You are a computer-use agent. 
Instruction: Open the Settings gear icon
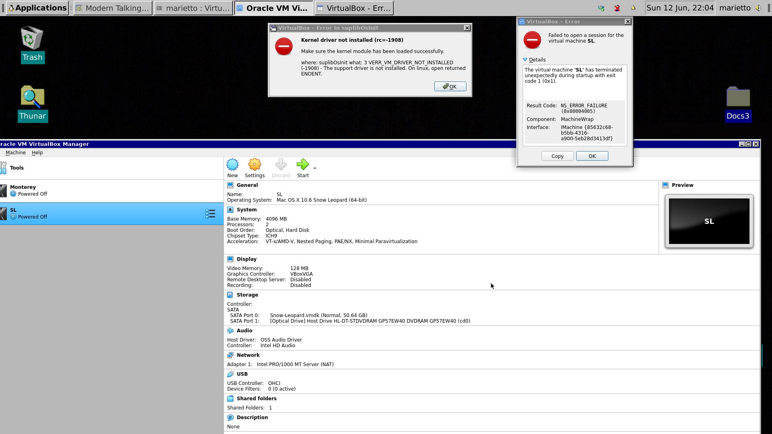point(255,167)
